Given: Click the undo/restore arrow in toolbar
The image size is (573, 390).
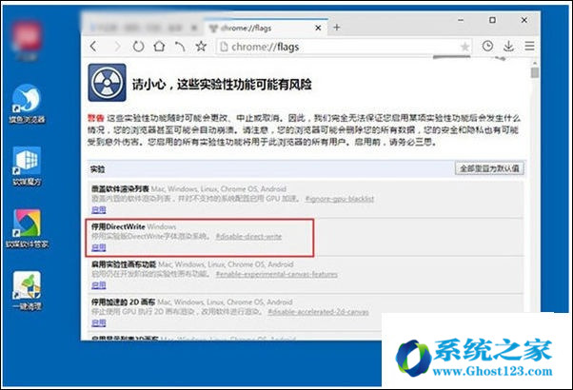Looking at the screenshot, I should click(x=180, y=46).
